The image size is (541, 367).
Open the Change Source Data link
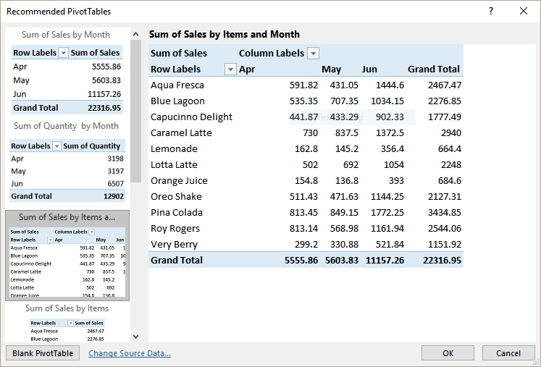130,353
